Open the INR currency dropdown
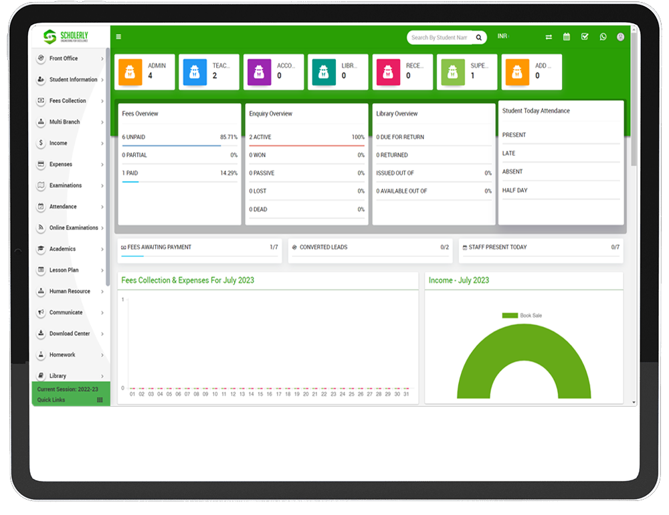This screenshot has width=669, height=515. (x=502, y=36)
